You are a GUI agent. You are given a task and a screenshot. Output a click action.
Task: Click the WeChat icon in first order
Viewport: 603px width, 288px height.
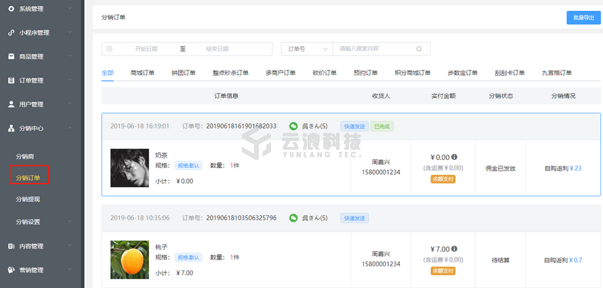(293, 126)
